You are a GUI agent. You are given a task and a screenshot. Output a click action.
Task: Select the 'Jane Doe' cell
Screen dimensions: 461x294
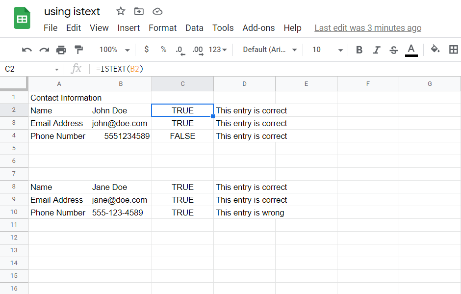[x=121, y=187]
